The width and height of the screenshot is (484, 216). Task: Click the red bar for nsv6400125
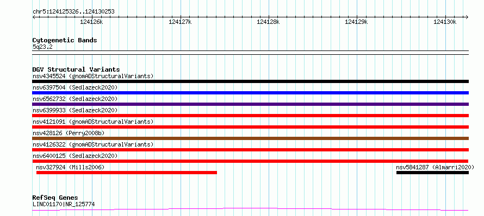pyautogui.click(x=250, y=161)
